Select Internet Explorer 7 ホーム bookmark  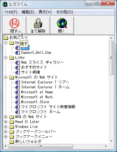45,87
